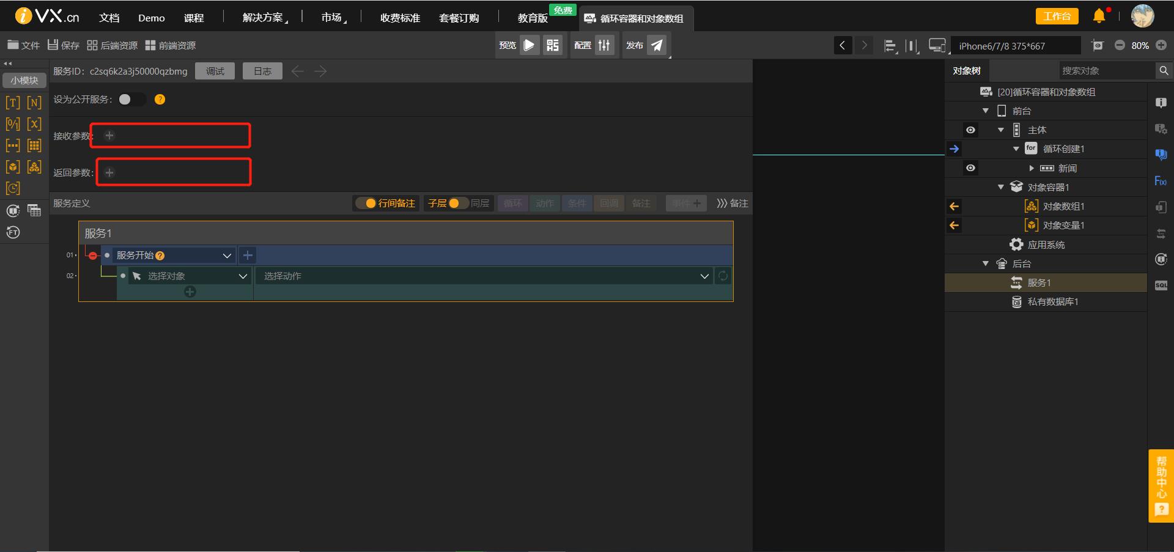This screenshot has width=1174, height=552.
Task: Click the screenshot camera icon near zoom
Action: click(1098, 45)
